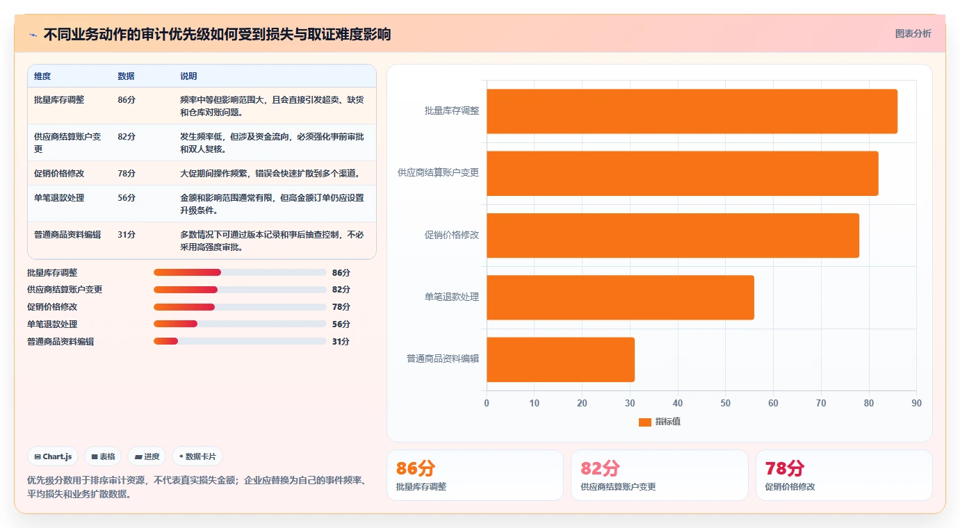Click the 50 tick on the x-axis
Viewport: 960px width, 528px height.
pos(725,403)
